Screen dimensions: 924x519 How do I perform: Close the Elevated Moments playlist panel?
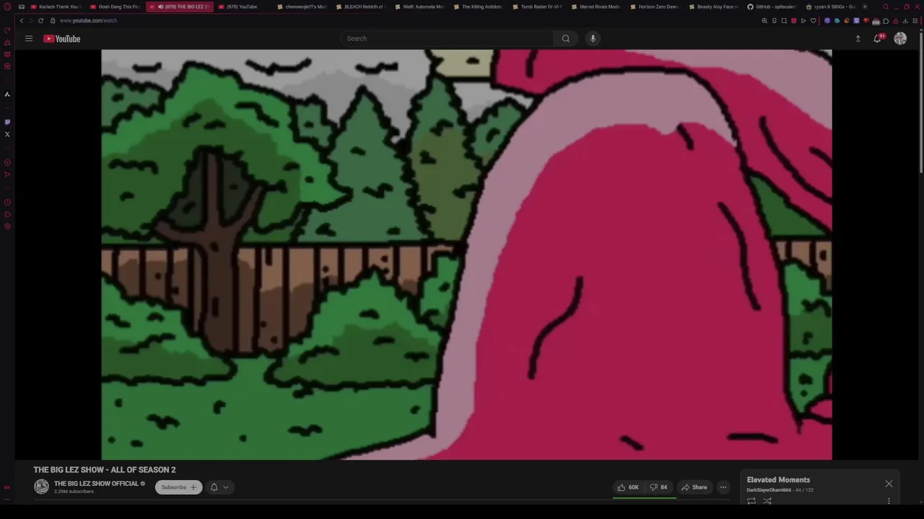click(889, 484)
